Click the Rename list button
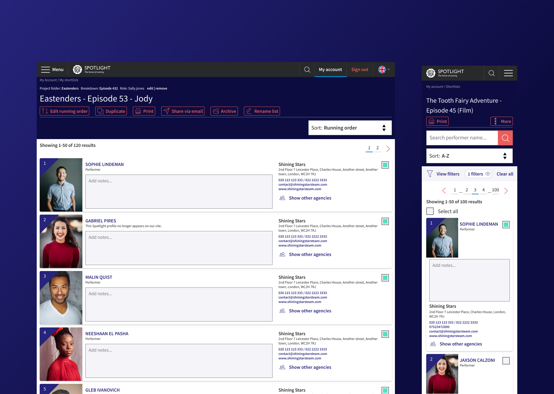 point(262,111)
